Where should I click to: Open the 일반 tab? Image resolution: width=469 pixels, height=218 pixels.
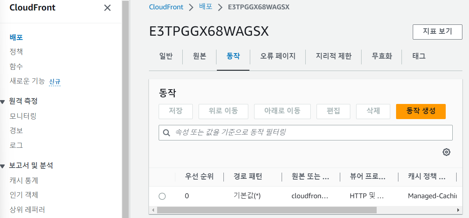166,56
